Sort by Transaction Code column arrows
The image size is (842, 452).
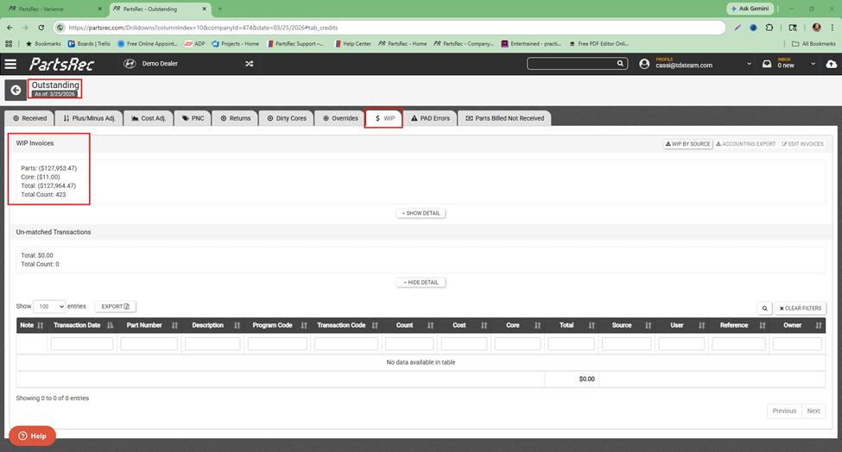point(375,325)
